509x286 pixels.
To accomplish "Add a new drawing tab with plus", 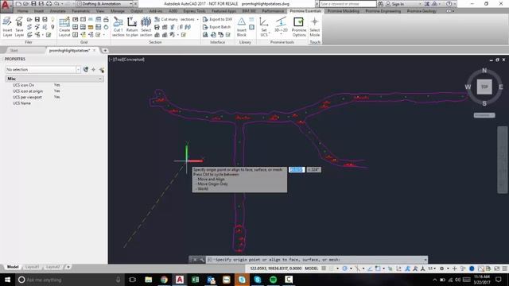I will pos(105,51).
